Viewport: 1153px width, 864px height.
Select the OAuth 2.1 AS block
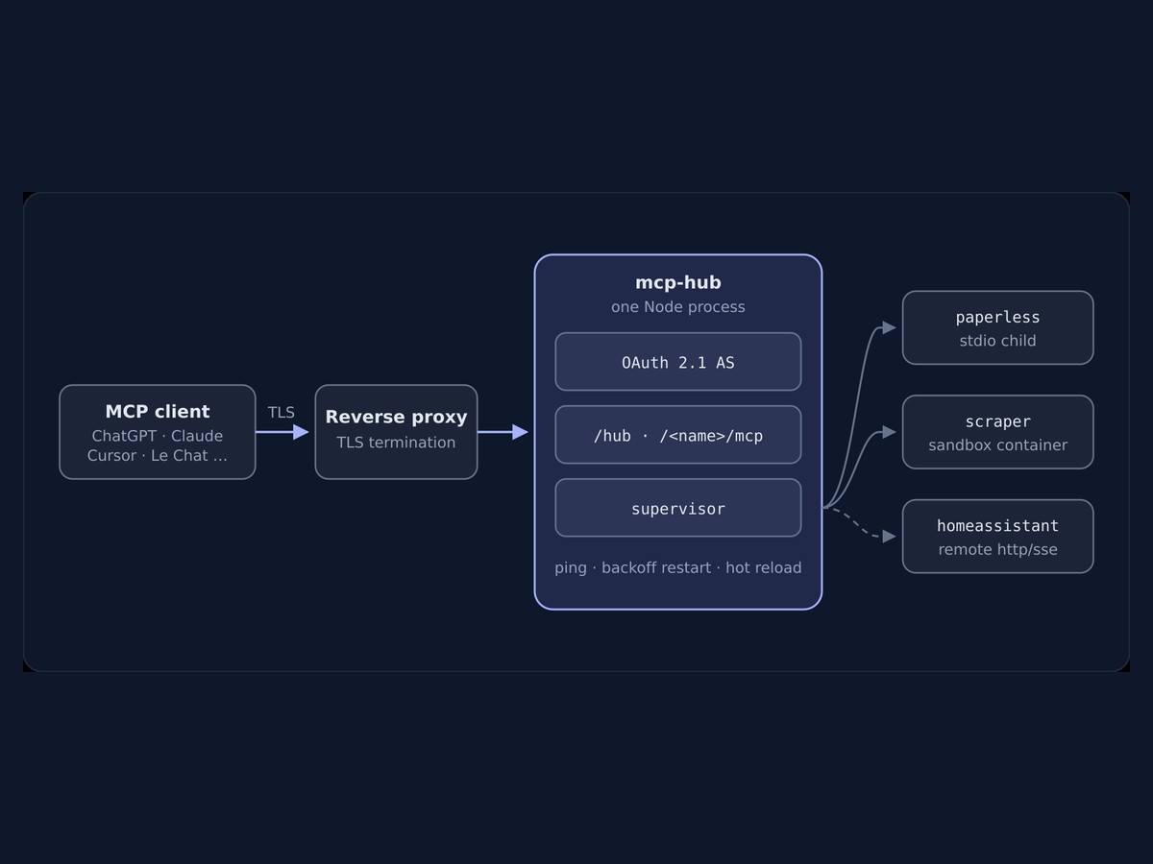point(678,362)
